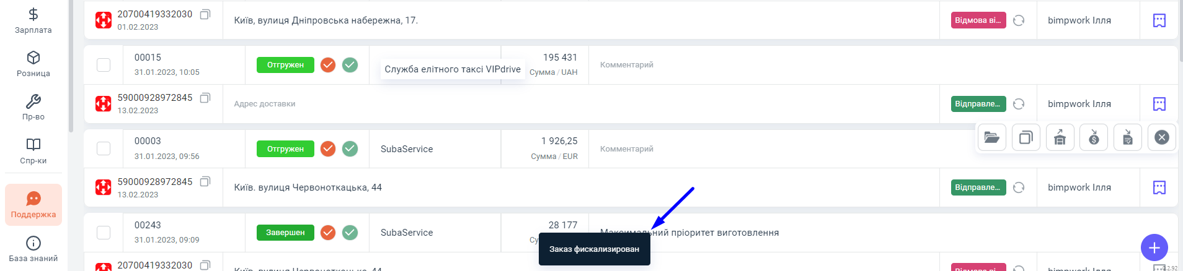Check the box for order 00243

pyautogui.click(x=104, y=233)
